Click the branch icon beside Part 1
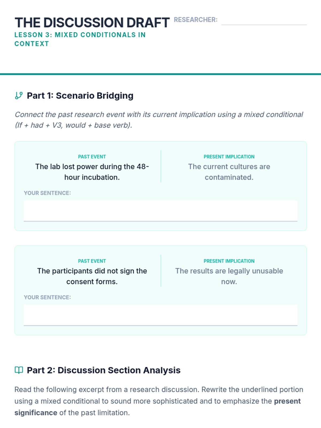This screenshot has width=321, height=428. (x=19, y=95)
